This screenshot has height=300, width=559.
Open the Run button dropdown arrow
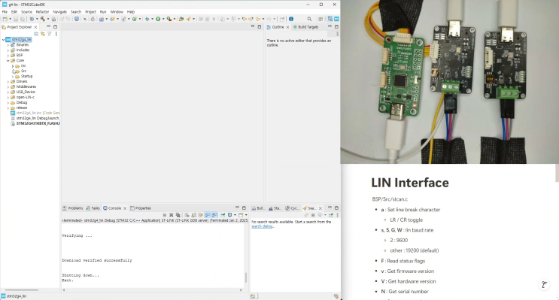(163, 19)
